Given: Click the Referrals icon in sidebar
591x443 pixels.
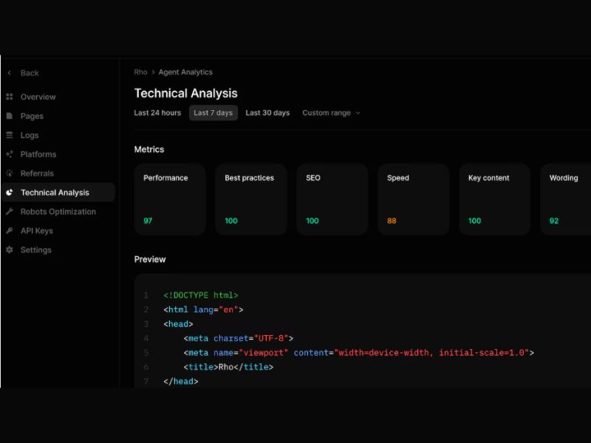Looking at the screenshot, I should pyautogui.click(x=10, y=174).
